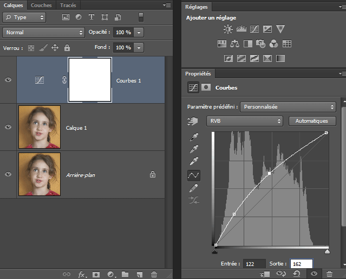Open the Tracés tab
Screen dimensions: 346x279
point(68,5)
